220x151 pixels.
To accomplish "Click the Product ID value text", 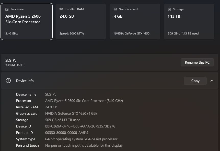I will click(67, 133).
